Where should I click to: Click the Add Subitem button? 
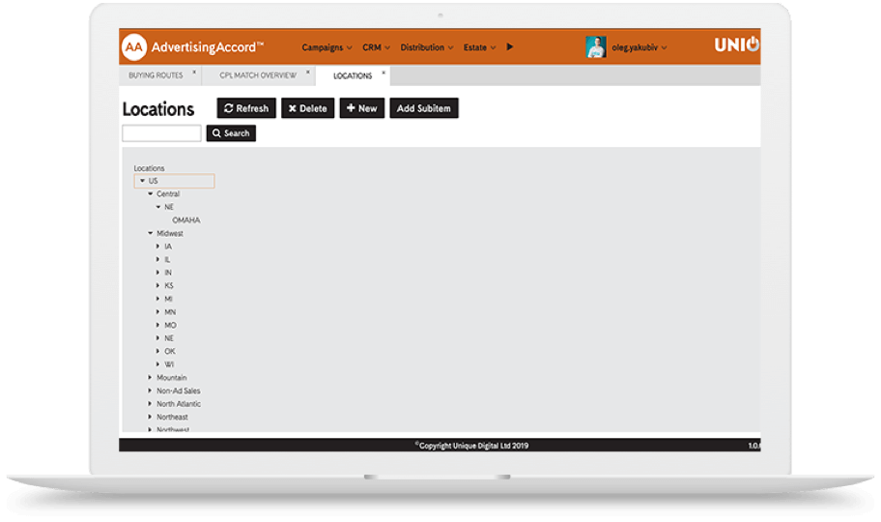pos(424,108)
